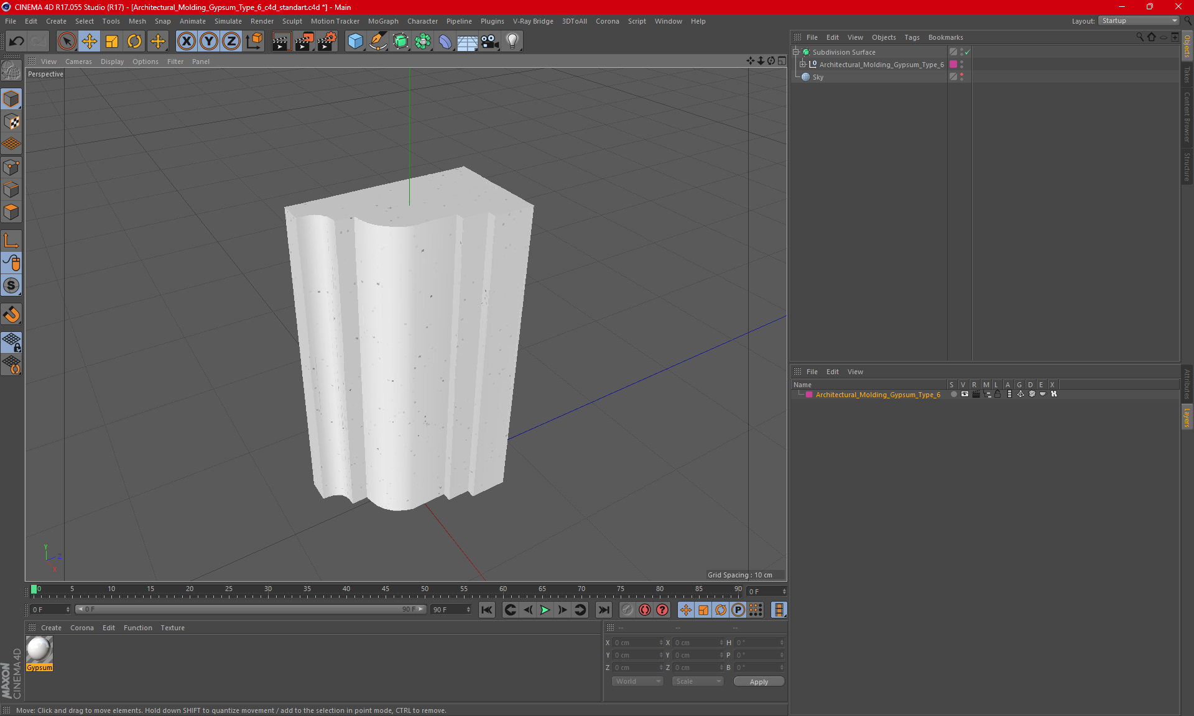The height and width of the screenshot is (716, 1194).
Task: Toggle Snap enable S icon
Action: pos(11,286)
